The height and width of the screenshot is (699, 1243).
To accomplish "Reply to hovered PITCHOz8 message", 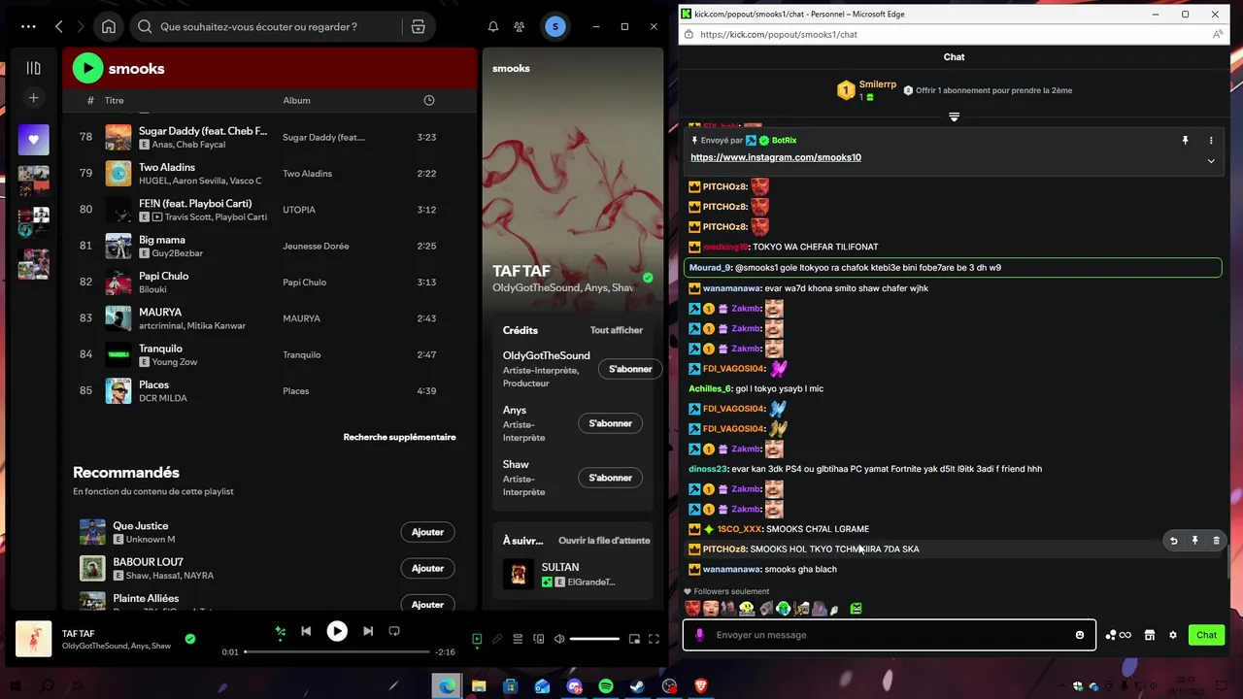I will tap(1173, 541).
